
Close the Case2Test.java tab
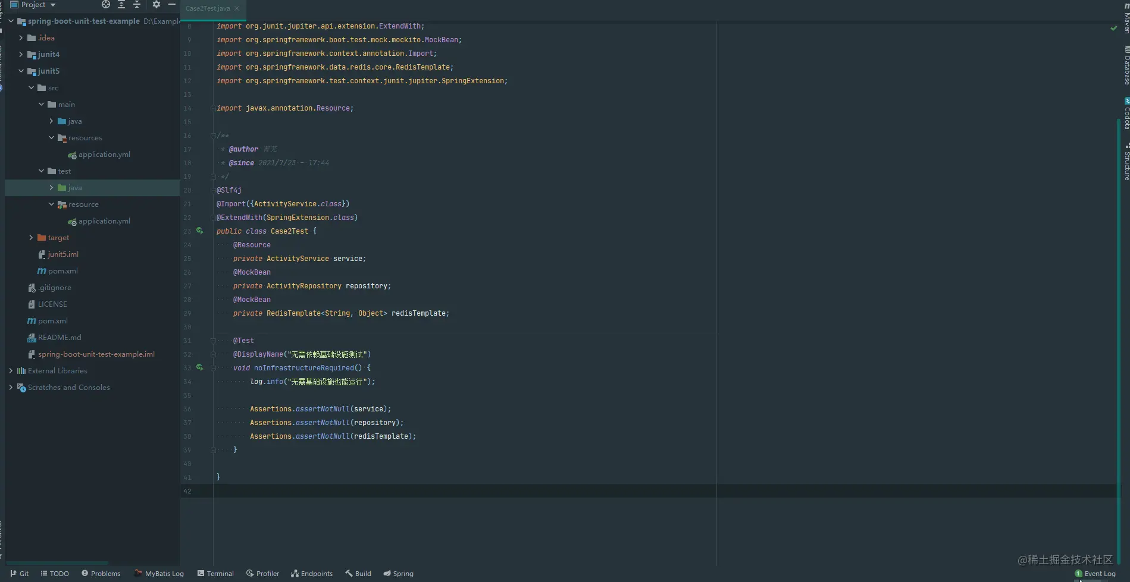(237, 8)
